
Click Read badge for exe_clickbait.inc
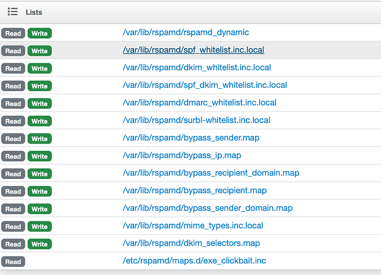13,261
